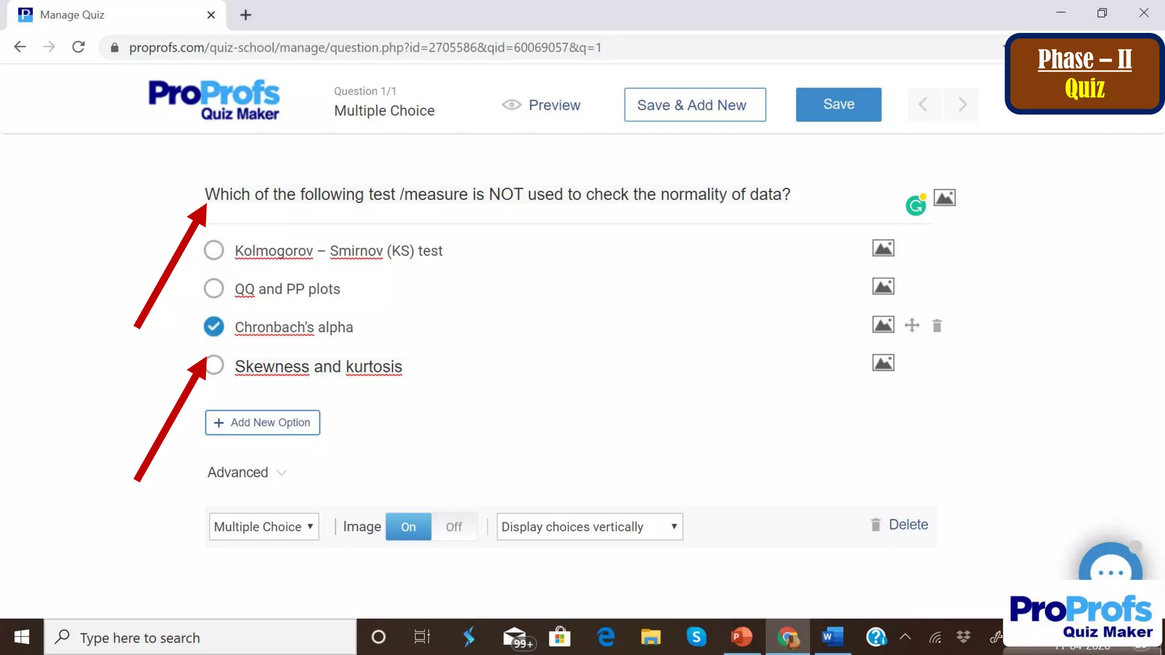The width and height of the screenshot is (1165, 655).
Task: Click the image icon beside the question text
Action: pos(944,198)
